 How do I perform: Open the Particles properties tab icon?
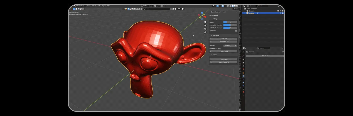pos(243,79)
